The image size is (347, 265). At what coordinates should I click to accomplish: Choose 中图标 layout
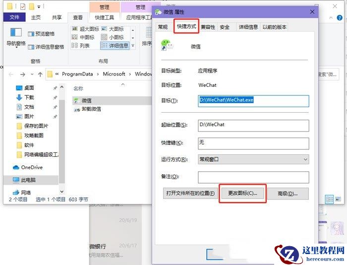tap(83, 37)
